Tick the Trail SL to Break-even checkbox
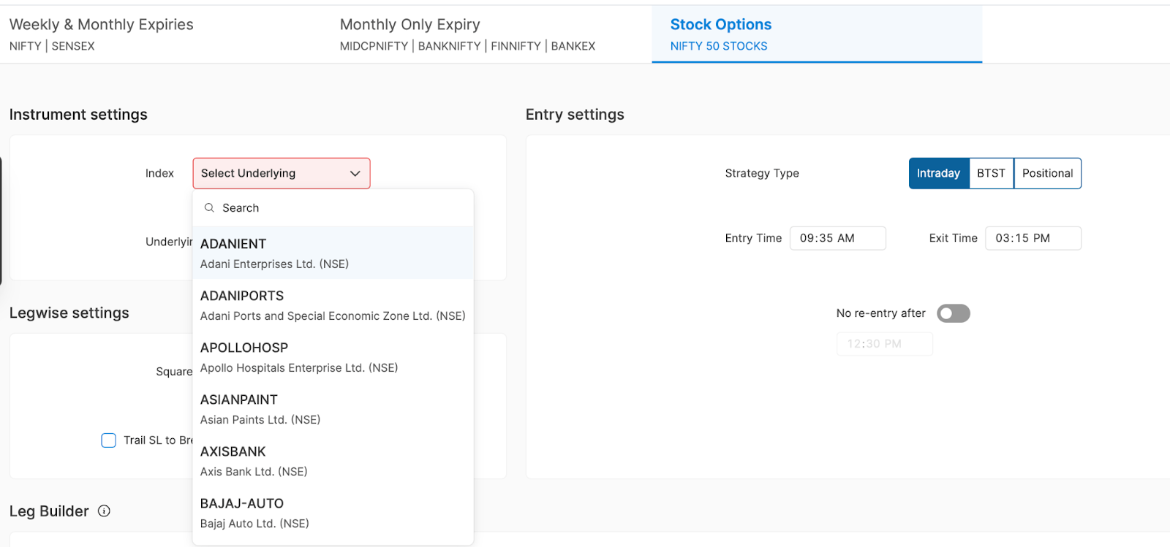The height and width of the screenshot is (547, 1170). pos(108,440)
